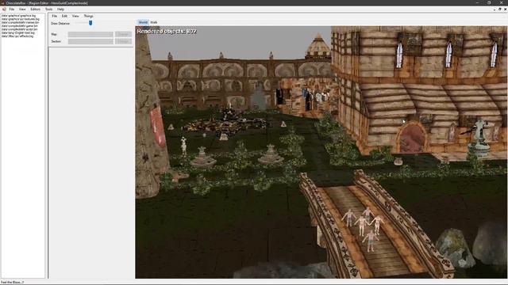Adjust the Draw Distance slider handle
Image resolution: width=508 pixels, height=285 pixels.
coord(90,23)
